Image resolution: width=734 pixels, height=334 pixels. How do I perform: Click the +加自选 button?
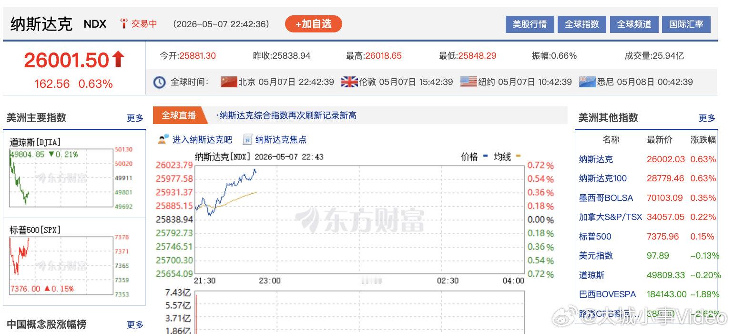[x=314, y=24]
